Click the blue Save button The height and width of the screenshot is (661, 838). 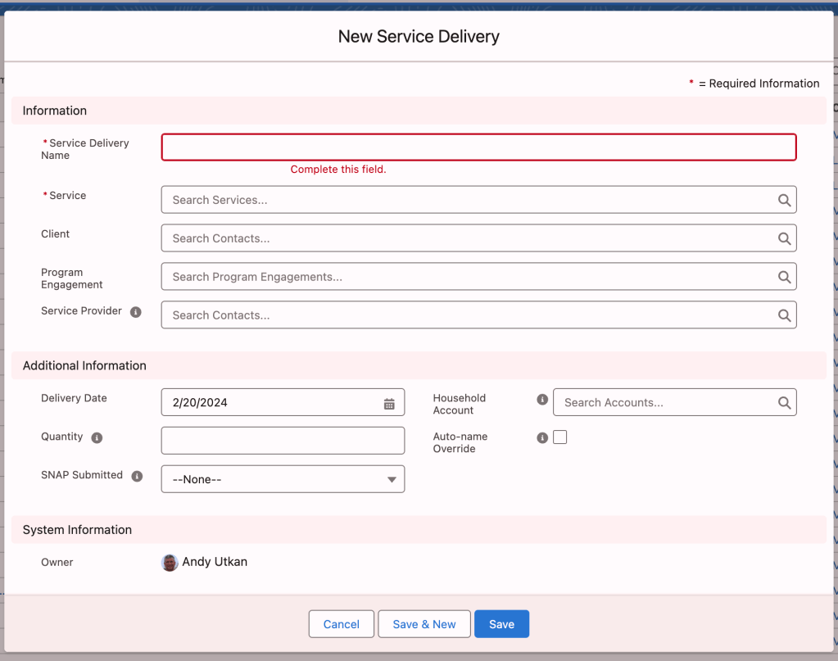(x=501, y=623)
